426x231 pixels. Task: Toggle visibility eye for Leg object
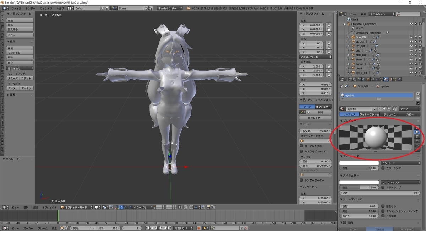(x=411, y=50)
